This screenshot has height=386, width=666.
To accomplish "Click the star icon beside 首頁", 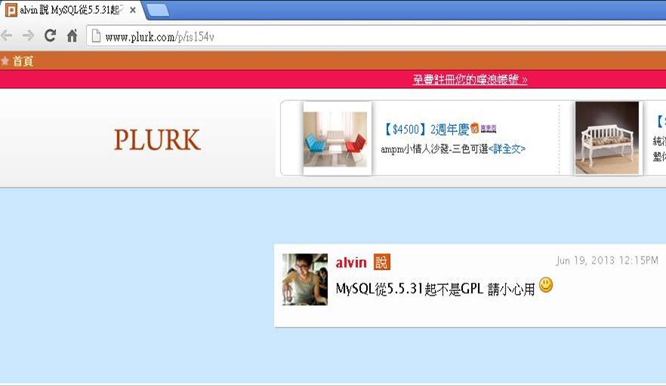I will 5,61.
